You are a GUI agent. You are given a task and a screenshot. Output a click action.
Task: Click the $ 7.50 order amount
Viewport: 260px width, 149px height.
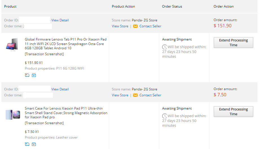click(x=220, y=95)
